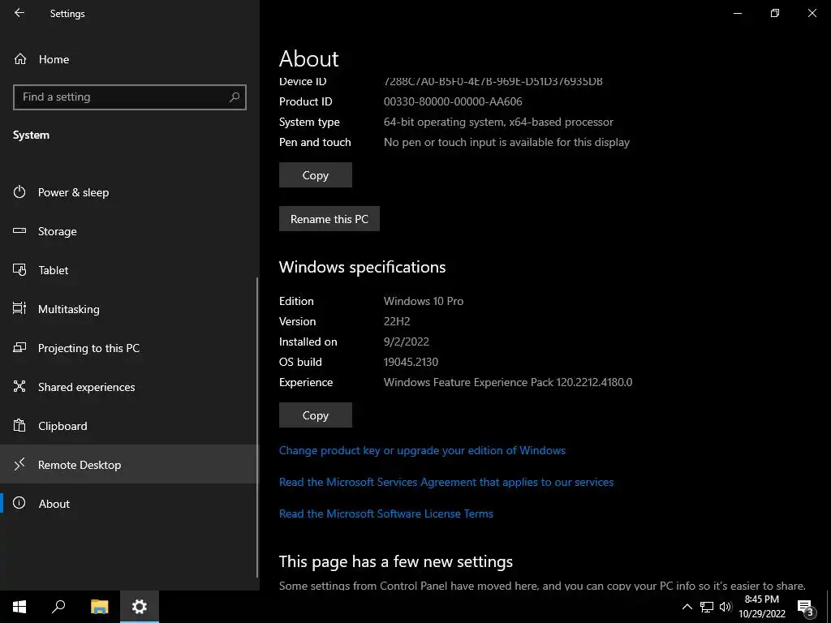The width and height of the screenshot is (831, 623).
Task: Click the Windows Feature Experience Pack text
Action: (x=508, y=383)
